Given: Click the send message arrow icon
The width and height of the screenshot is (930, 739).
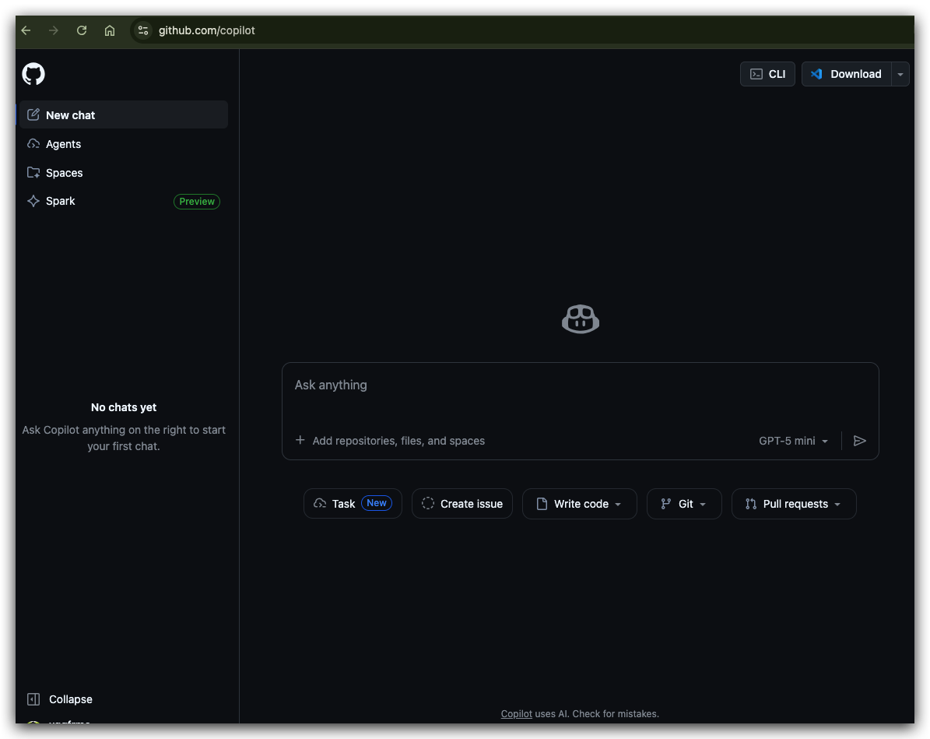Looking at the screenshot, I should click(859, 441).
